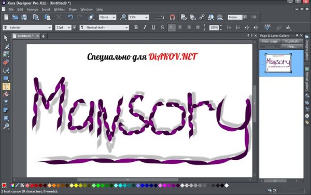Click the bulleted list icon
This screenshot has height=195, width=311.
(229, 27)
